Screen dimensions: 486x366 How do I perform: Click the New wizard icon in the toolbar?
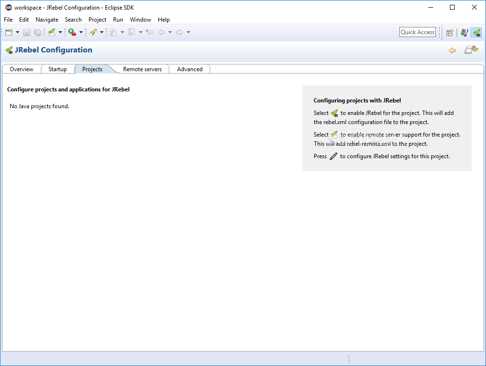tap(9, 32)
